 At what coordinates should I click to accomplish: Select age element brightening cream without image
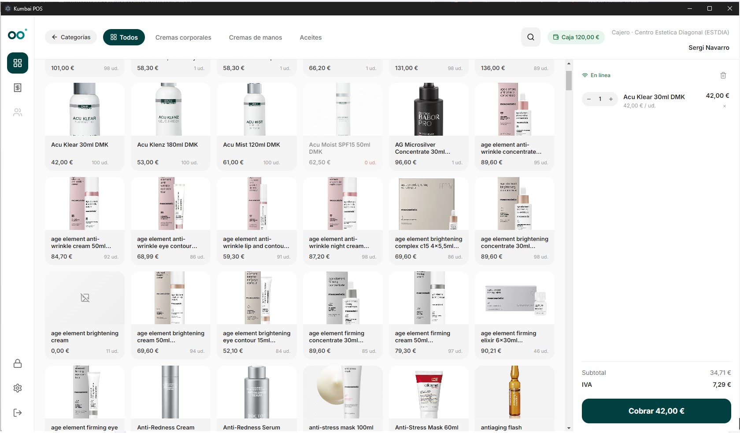click(85, 315)
